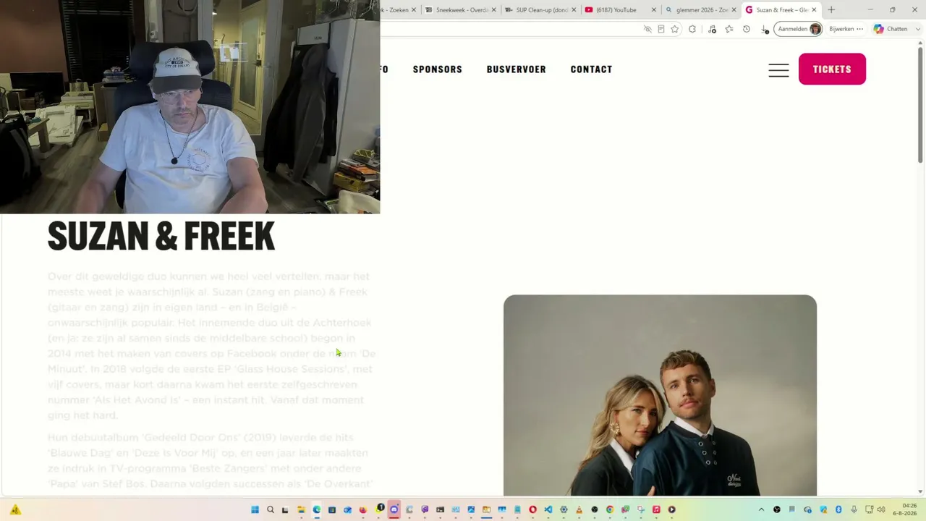
Task: Launch Opera from the taskbar
Action: point(532,509)
